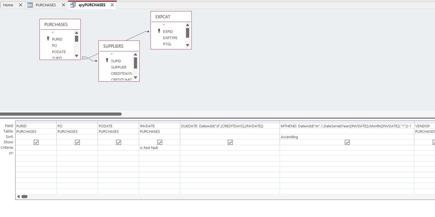Uncheck the Show box for the PO column
Image resolution: width=435 pixels, height=217 pixels.
(77, 142)
